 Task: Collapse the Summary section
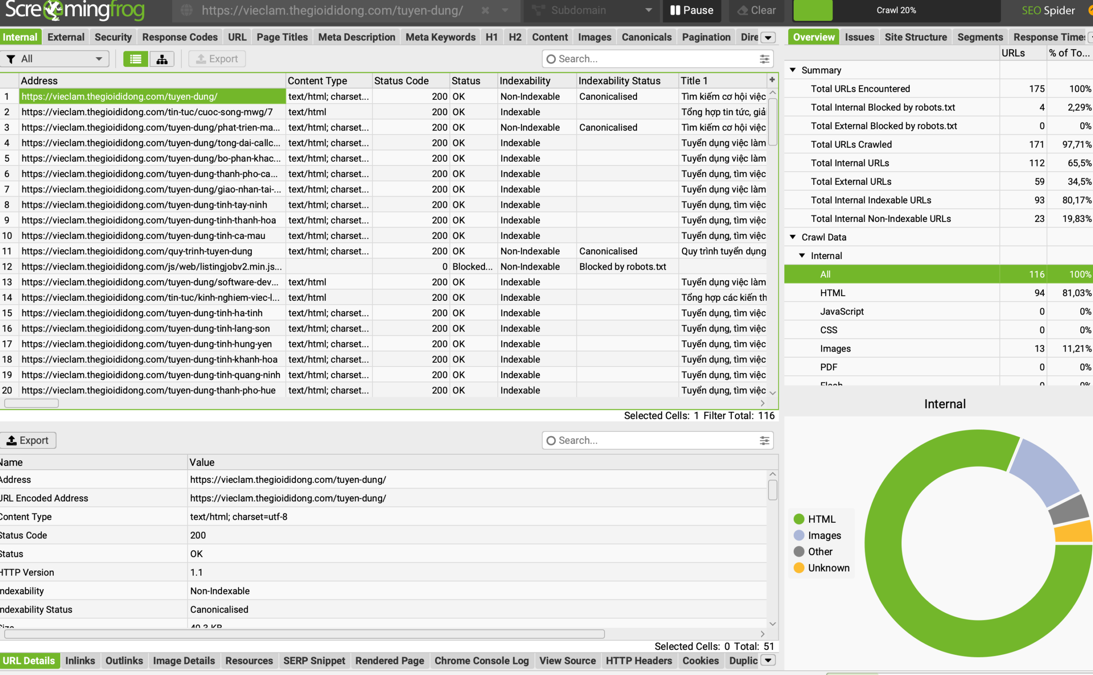coord(793,70)
